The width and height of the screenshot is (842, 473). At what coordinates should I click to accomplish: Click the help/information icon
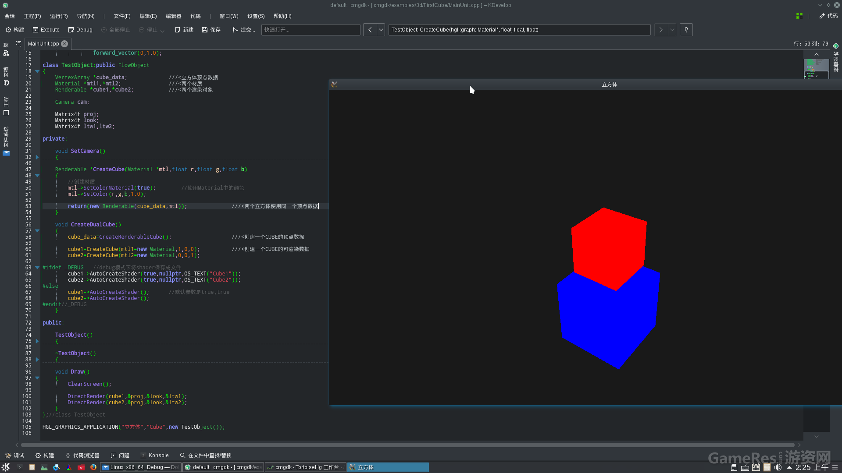686,29
